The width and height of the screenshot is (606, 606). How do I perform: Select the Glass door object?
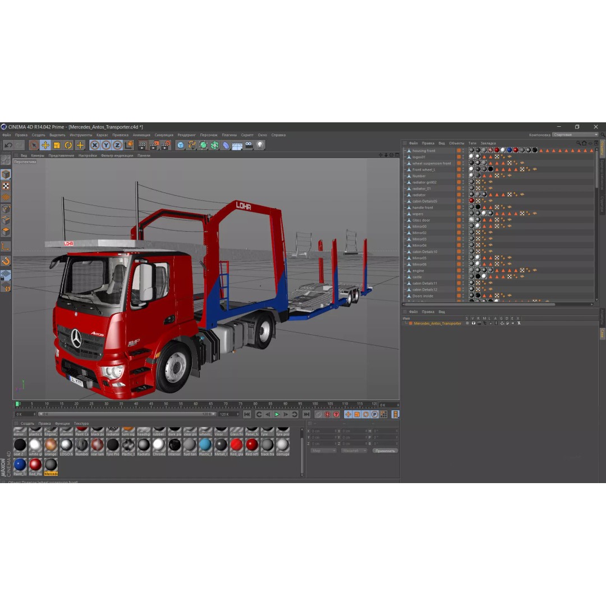click(421, 221)
